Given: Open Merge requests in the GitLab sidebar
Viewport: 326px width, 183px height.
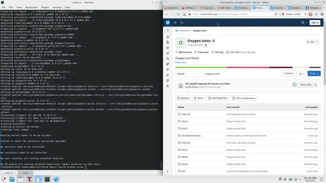Looking at the screenshot, I should [x=168, y=59].
